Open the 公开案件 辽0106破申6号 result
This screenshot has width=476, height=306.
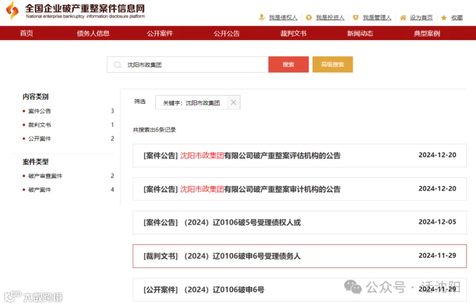(300, 290)
